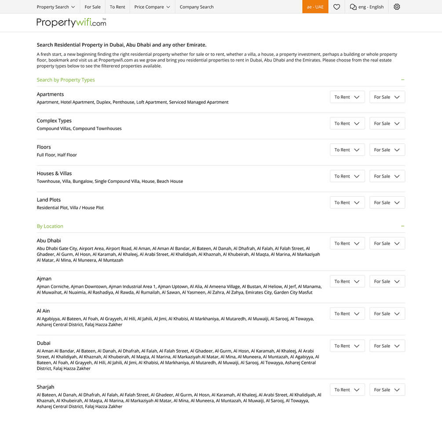Open the Property Search dropdown menu
Screen dimensions: 442x426
[x=56, y=7]
